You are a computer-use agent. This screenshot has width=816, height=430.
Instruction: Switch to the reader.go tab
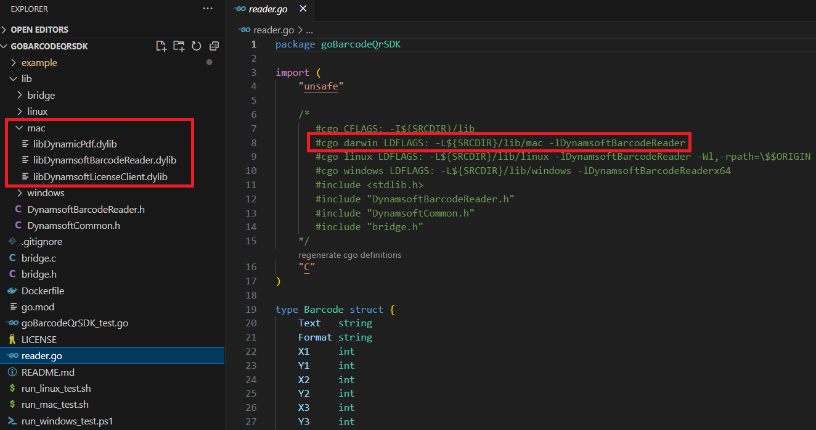267,9
